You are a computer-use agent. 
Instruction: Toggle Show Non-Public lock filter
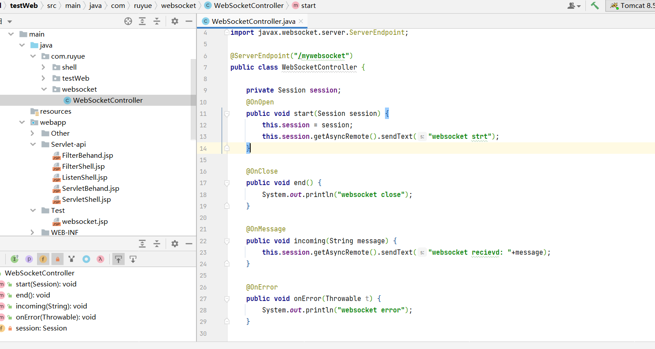coord(57,259)
